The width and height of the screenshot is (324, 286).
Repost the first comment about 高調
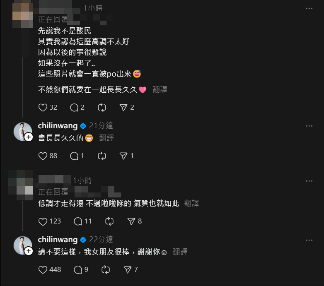tap(102, 108)
